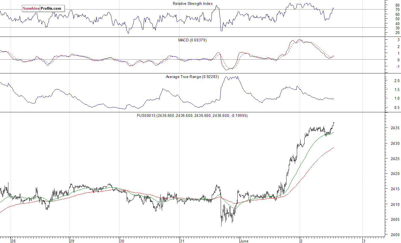
Task: Select the Relative Strength Index title
Action: [193, 4]
